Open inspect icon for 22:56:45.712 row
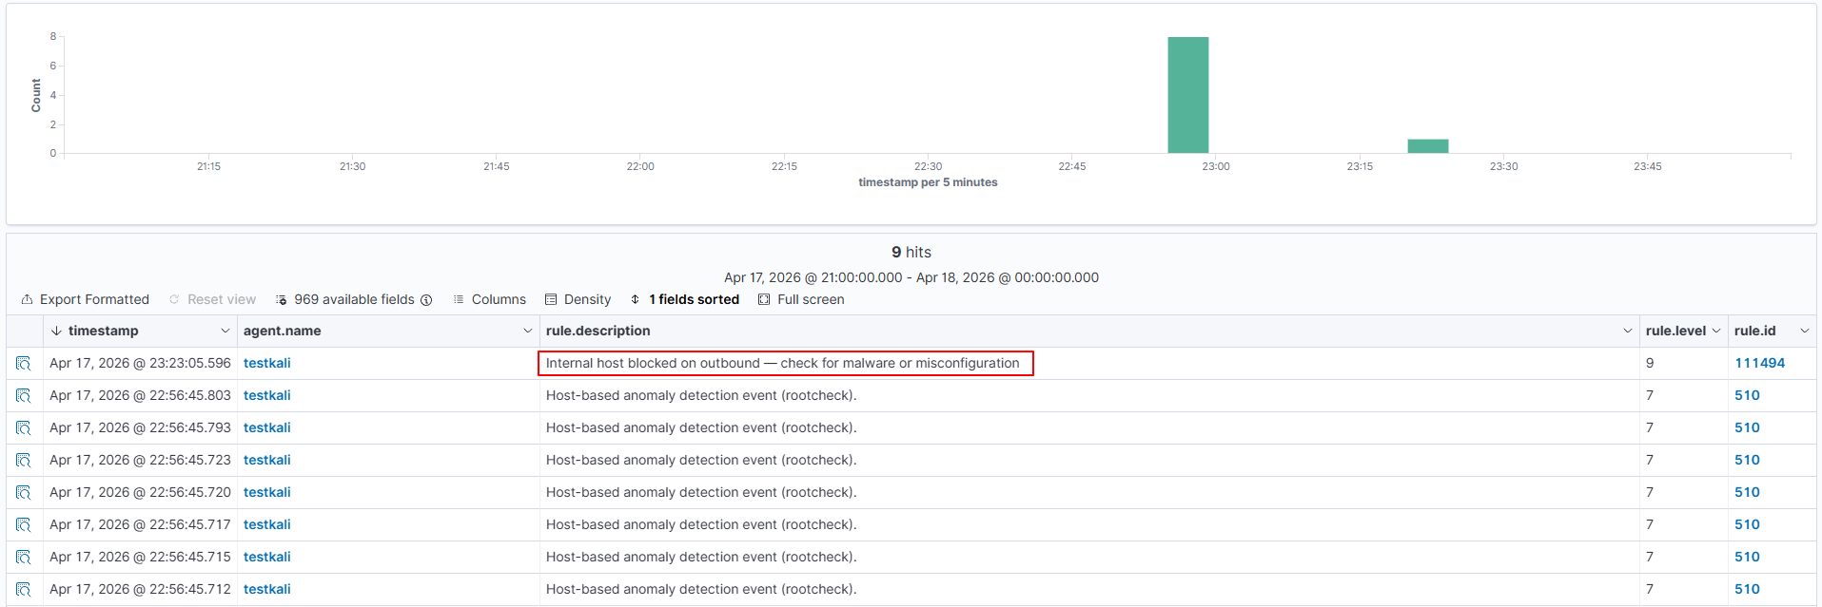This screenshot has height=607, width=1822. pyautogui.click(x=24, y=590)
